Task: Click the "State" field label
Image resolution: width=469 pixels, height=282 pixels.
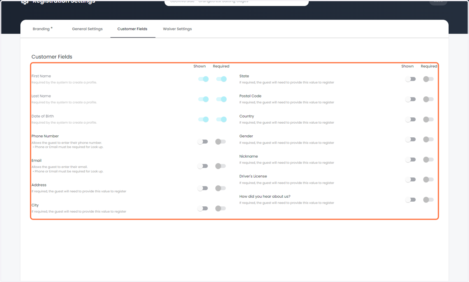Action: tap(244, 76)
